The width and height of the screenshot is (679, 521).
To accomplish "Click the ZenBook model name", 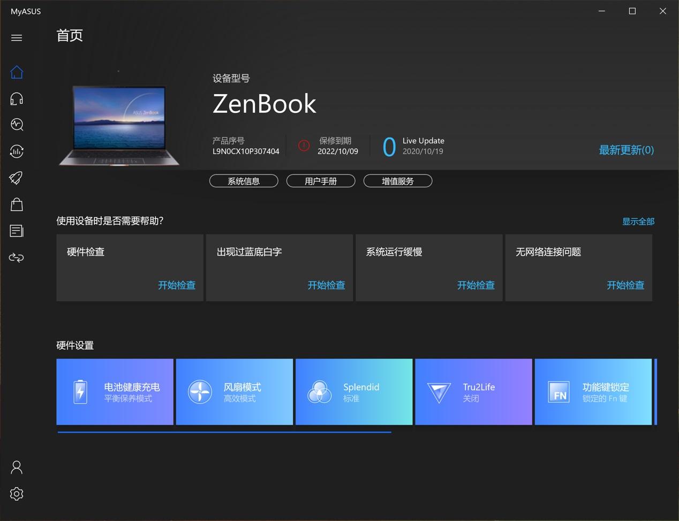I will (265, 104).
